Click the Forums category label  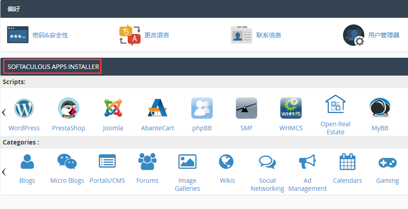click(147, 181)
